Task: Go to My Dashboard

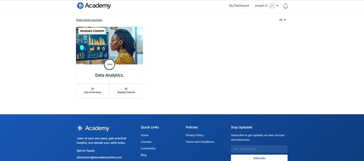Action: 239,6
